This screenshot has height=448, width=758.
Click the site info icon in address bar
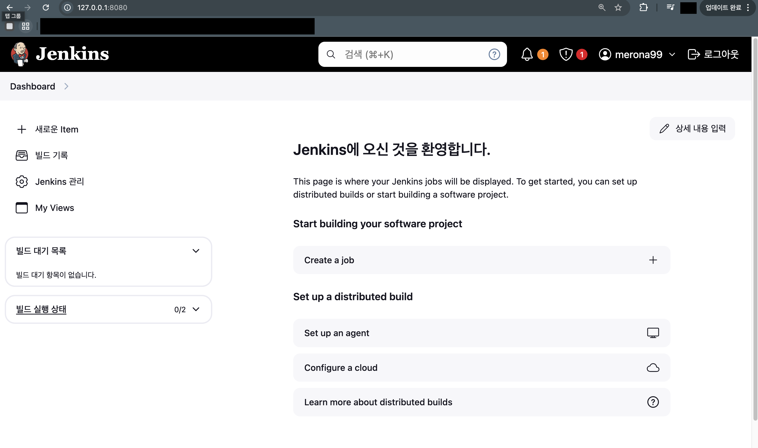point(67,7)
